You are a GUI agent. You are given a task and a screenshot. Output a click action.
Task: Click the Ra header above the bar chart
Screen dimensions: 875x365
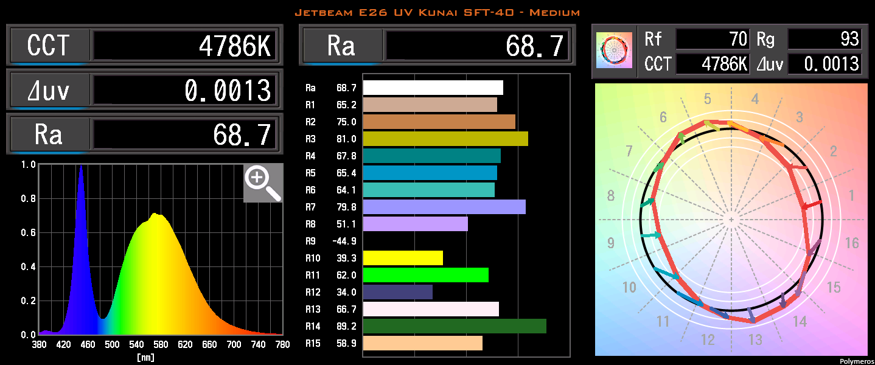(341, 45)
